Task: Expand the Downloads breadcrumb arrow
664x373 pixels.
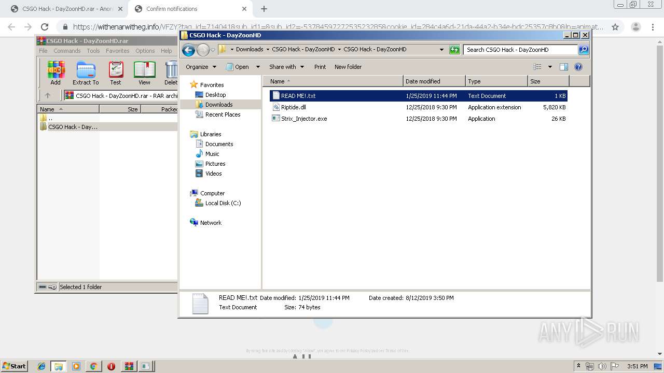Action: click(x=268, y=50)
